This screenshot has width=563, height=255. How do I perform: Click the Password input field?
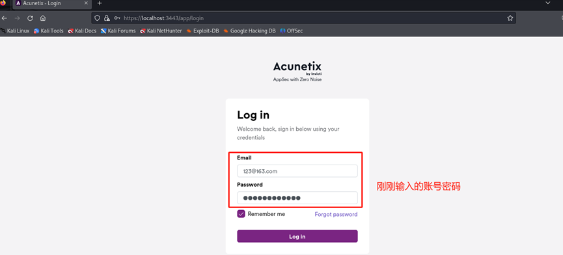[x=297, y=198]
